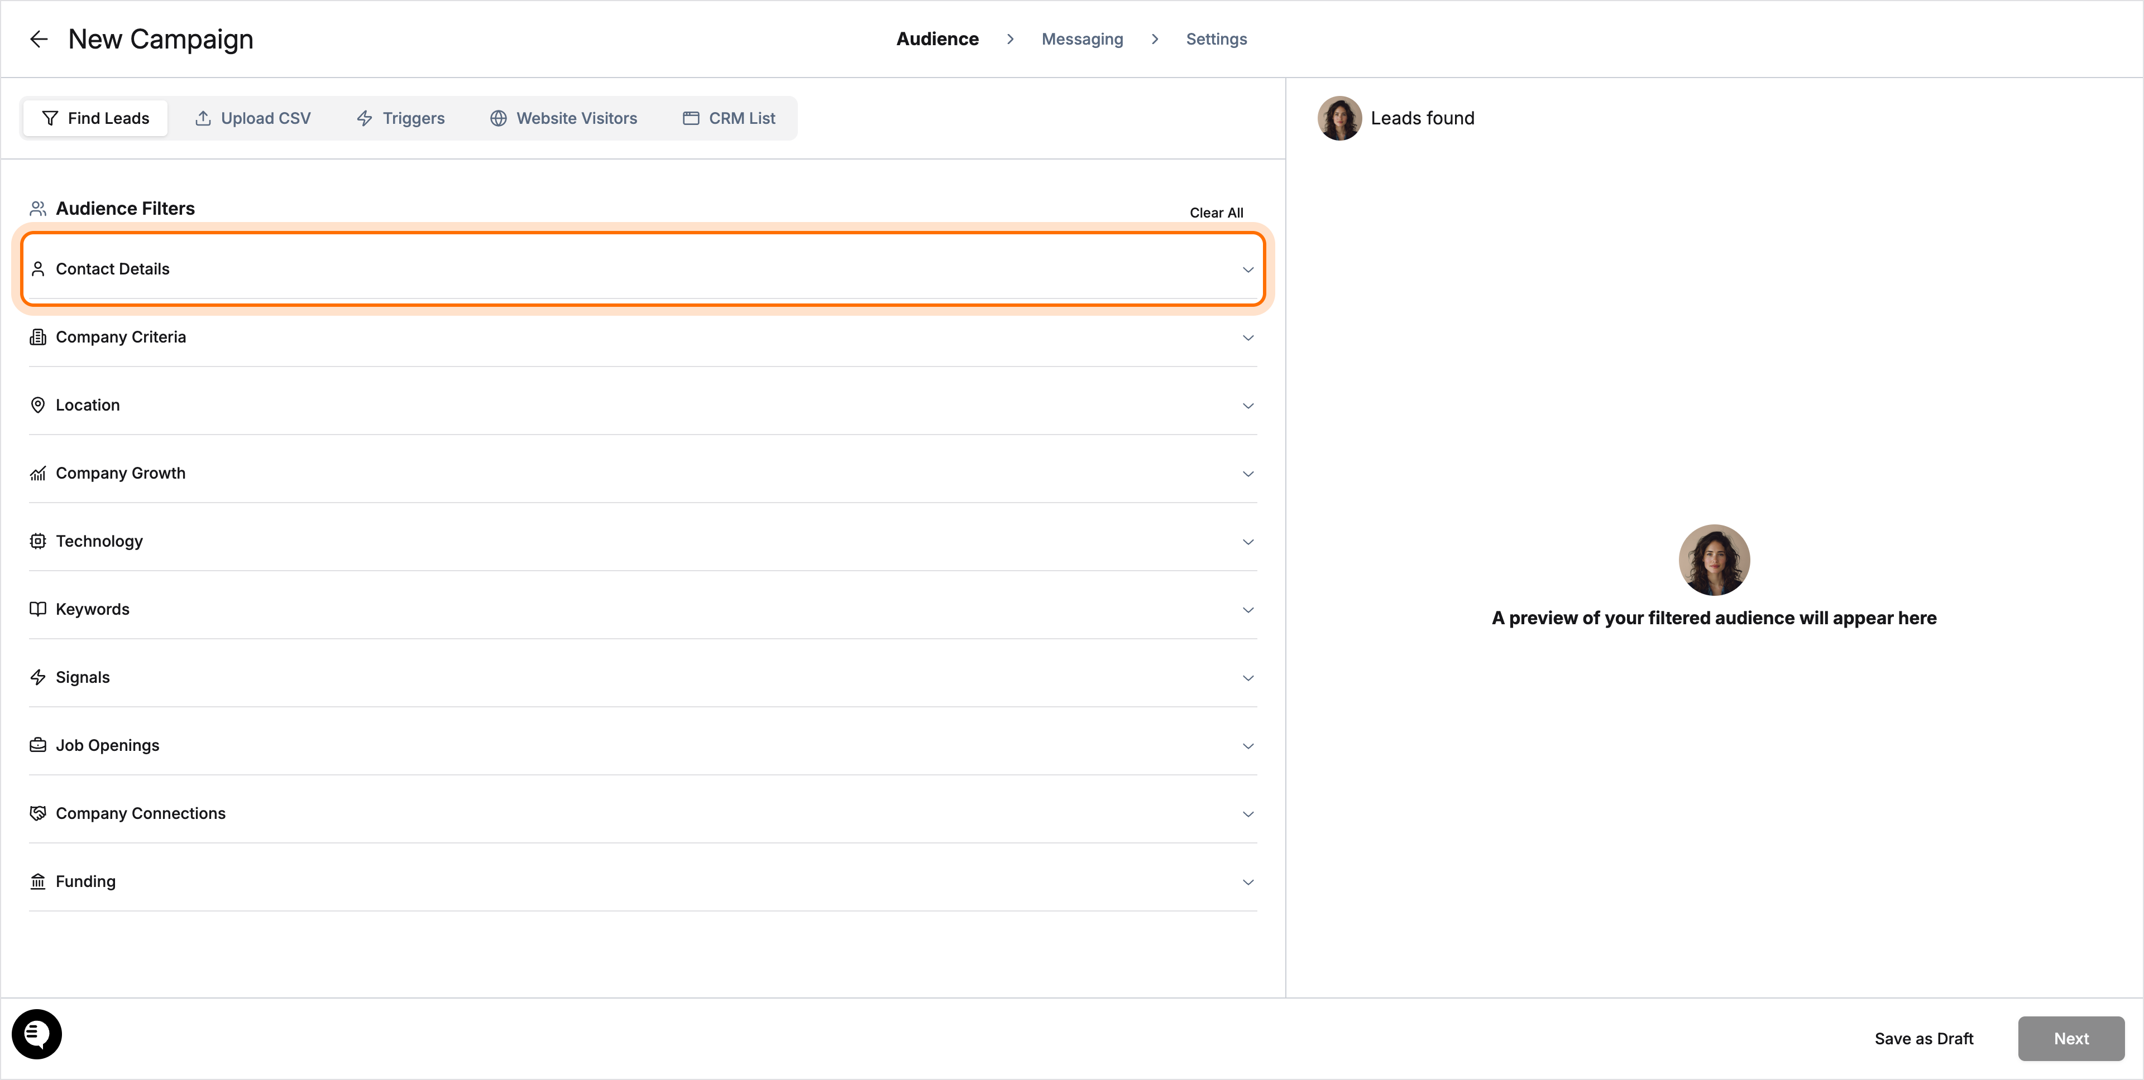The image size is (2144, 1080).
Task: Click Clear All filters
Action: click(x=1216, y=213)
